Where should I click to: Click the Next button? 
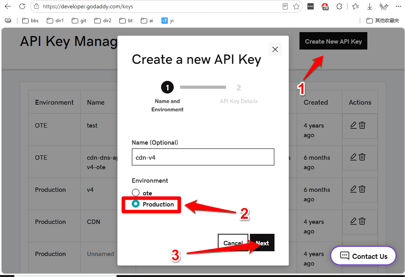[x=262, y=243]
